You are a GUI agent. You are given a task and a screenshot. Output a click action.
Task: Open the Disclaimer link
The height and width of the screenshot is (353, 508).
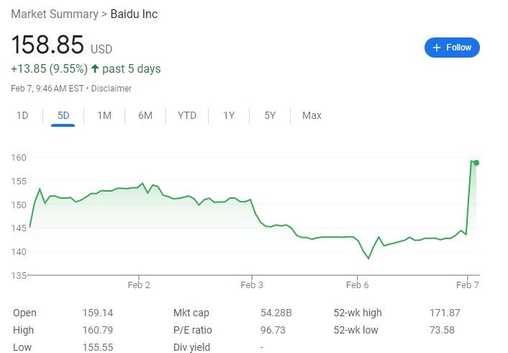pos(111,89)
